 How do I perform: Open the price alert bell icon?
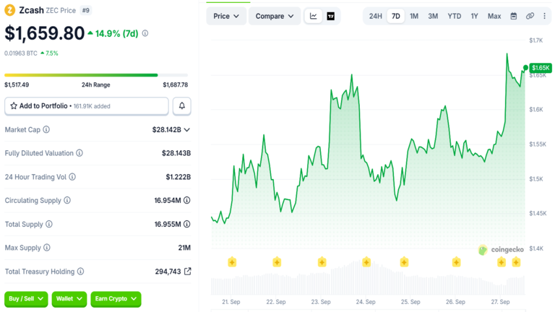(182, 105)
